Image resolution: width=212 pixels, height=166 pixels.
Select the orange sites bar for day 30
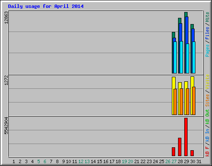point(194,101)
